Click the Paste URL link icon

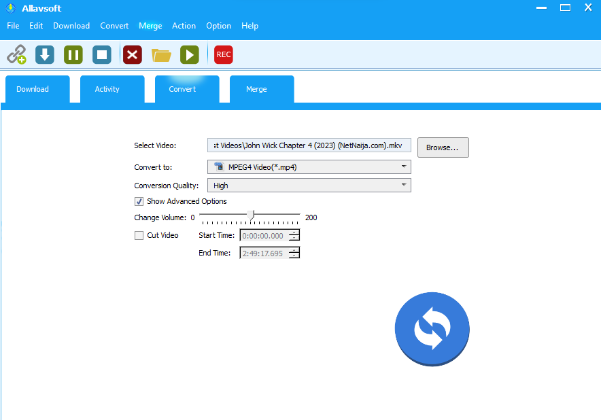[x=16, y=54]
